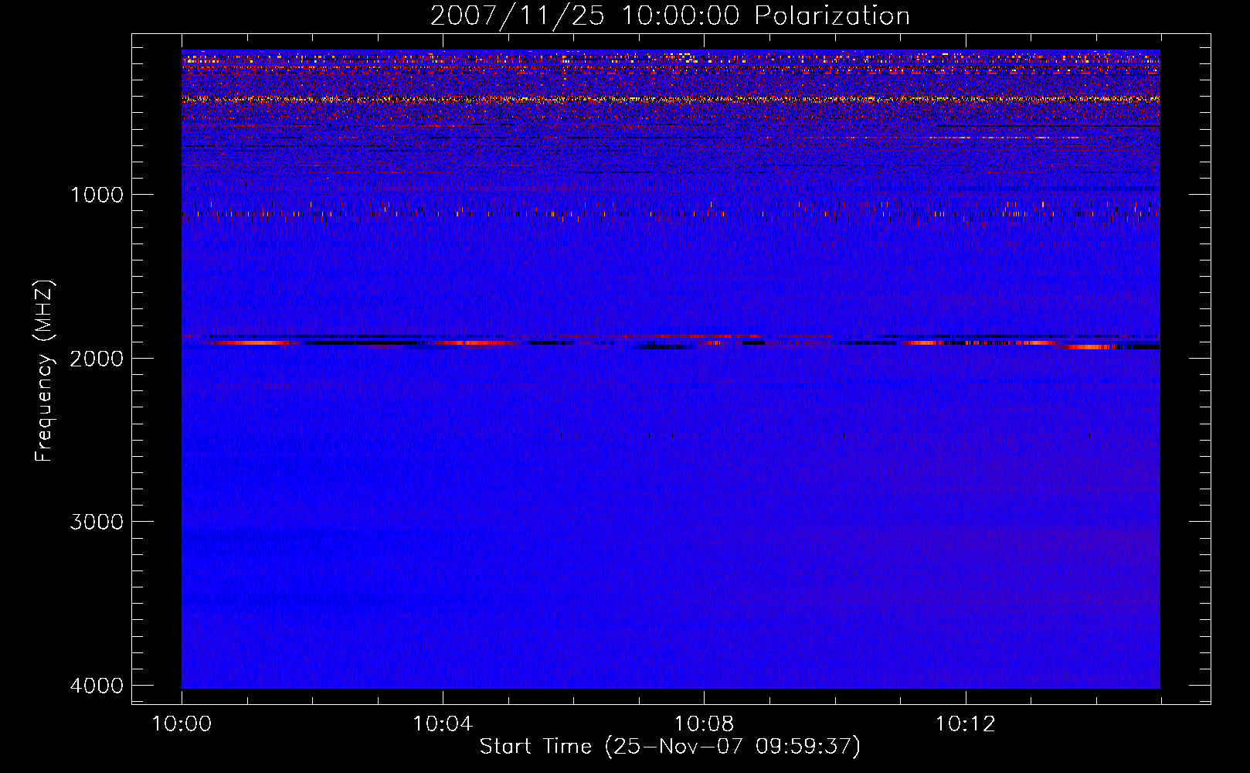This screenshot has height=773, width=1250.
Task: Select the 1000 frequency tick label
Action: [x=97, y=195]
